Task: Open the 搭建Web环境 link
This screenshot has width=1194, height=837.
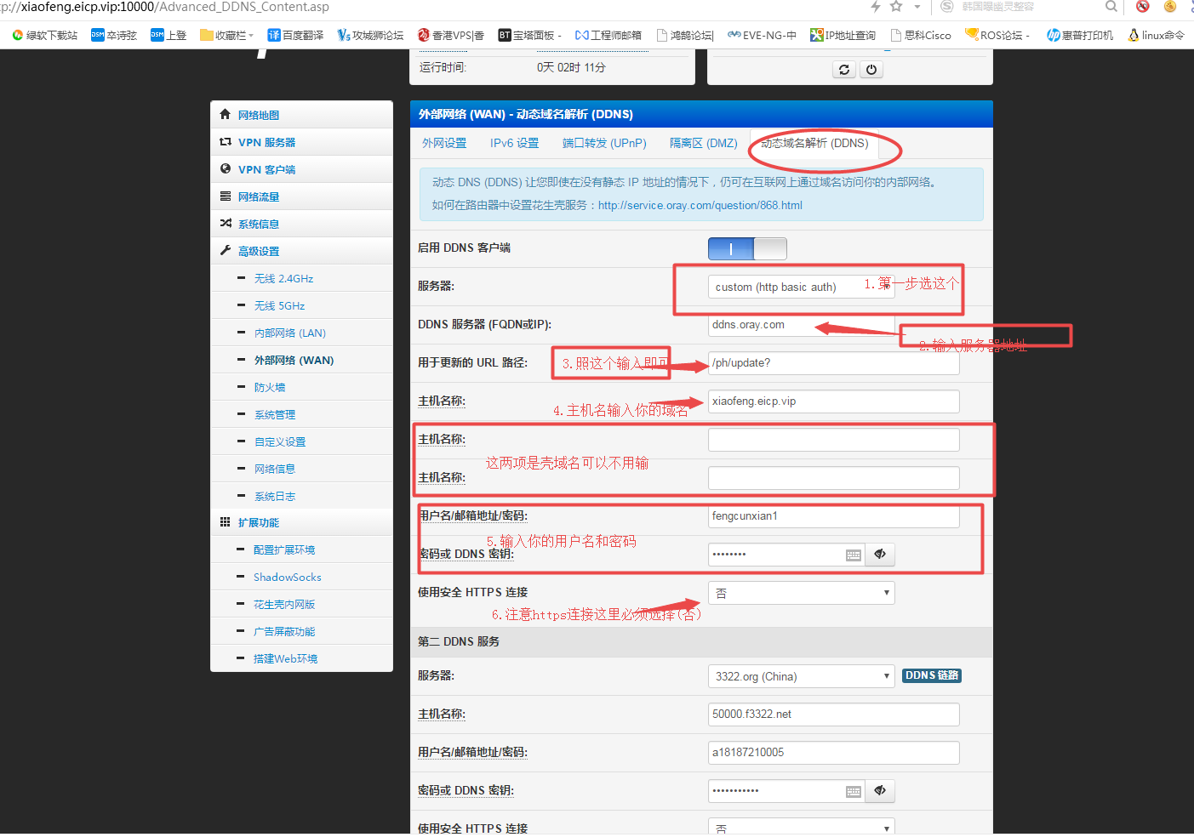Action: (x=285, y=658)
